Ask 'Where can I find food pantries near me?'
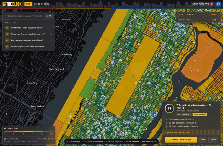223x146 pixels. pos(28,34)
